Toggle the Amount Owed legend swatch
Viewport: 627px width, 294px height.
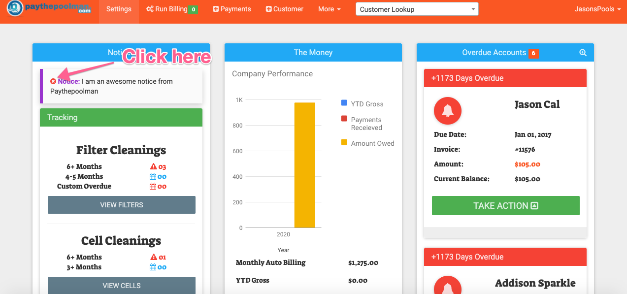pyautogui.click(x=344, y=142)
